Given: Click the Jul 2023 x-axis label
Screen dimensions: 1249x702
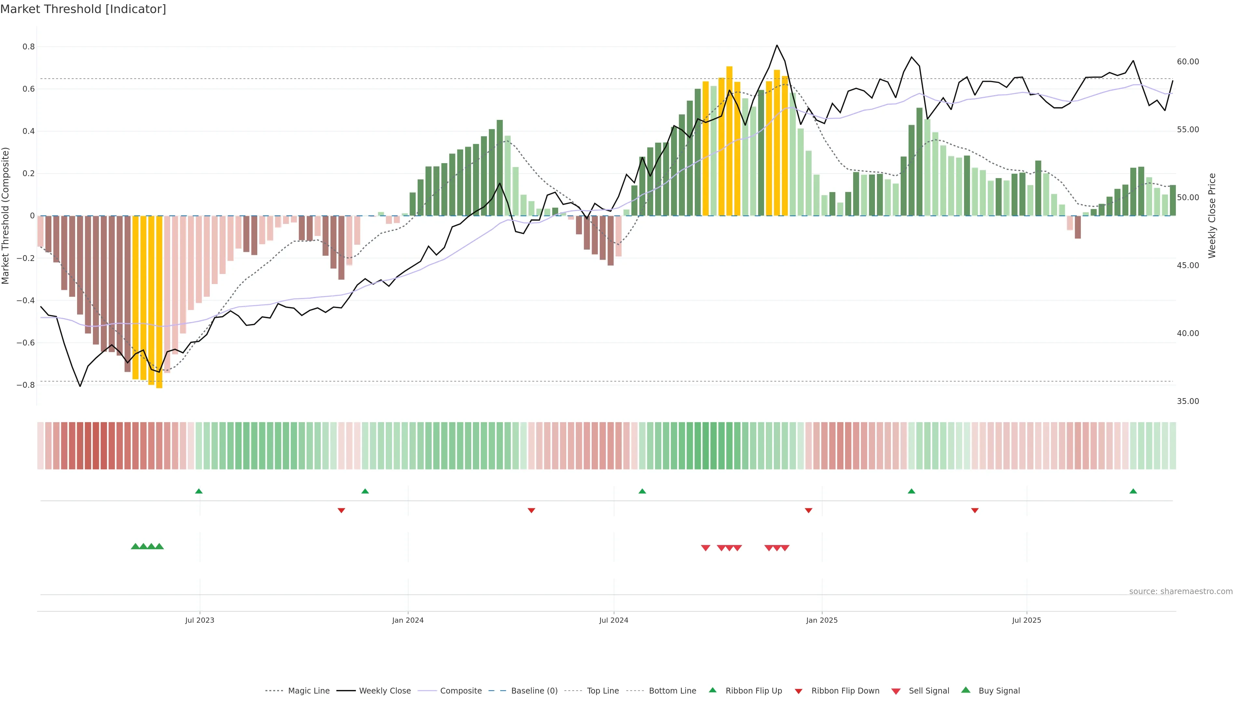Looking at the screenshot, I should click(199, 620).
